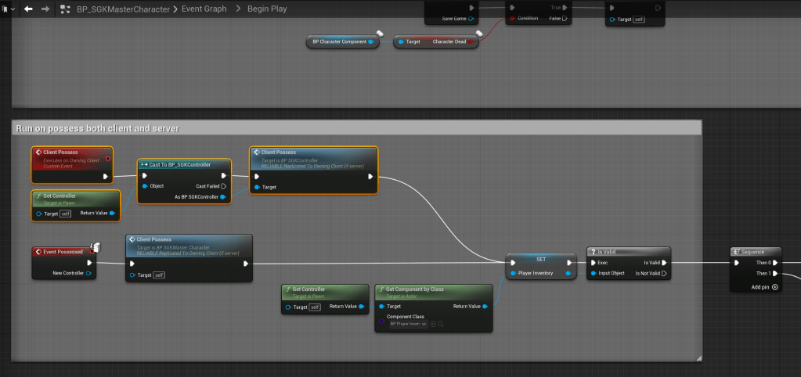Select Event Graph in the breadcrumb
This screenshot has width=801, height=377.
tap(200, 9)
